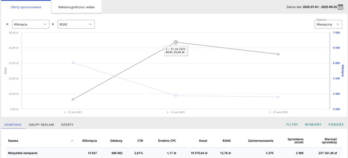Switch to Reklama graficzna i wideo tab
This screenshot has width=348, height=158.
click(x=76, y=7)
